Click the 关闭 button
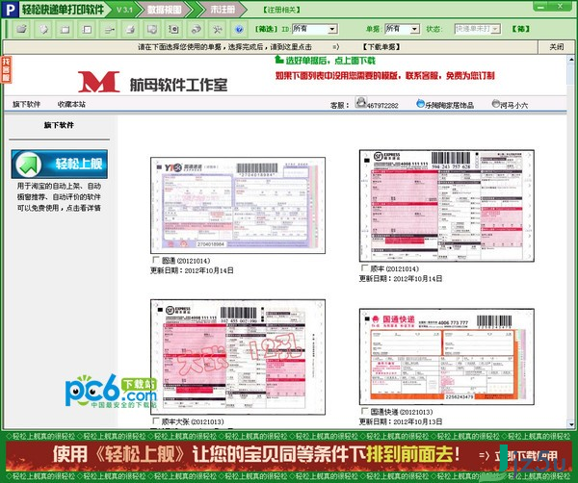The height and width of the screenshot is (483, 578). pos(557,47)
